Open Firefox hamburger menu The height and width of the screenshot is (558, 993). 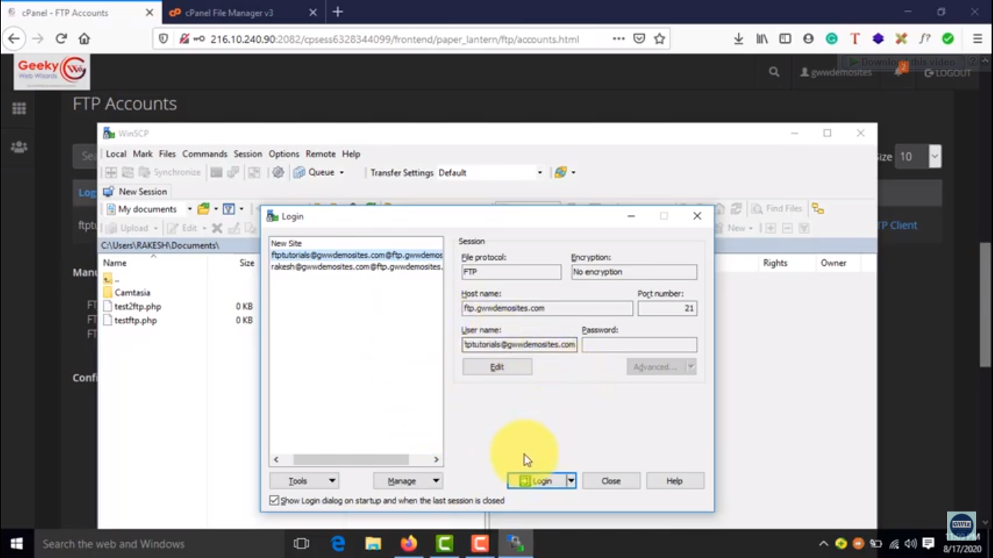click(x=978, y=39)
